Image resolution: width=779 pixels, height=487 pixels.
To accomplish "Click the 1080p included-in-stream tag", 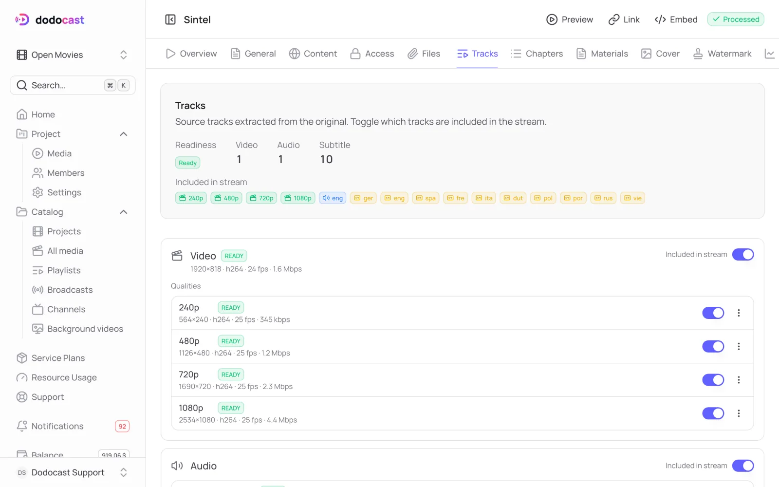I will [297, 198].
